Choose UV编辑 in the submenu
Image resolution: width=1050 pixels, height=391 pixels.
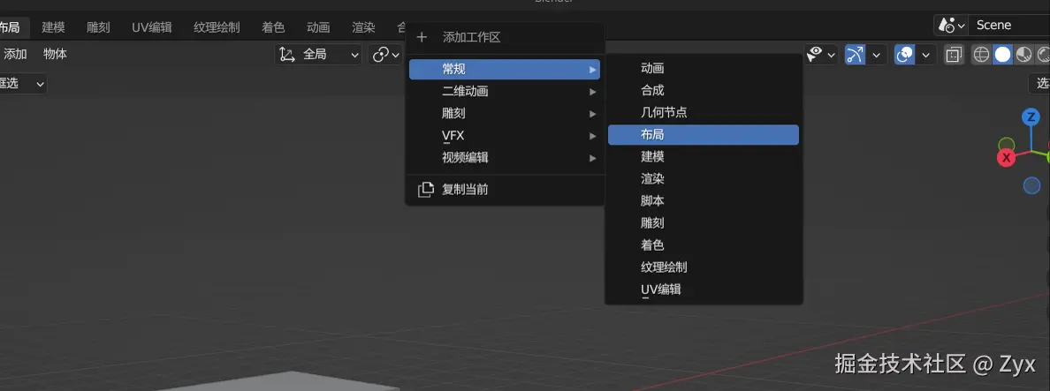[x=704, y=289]
